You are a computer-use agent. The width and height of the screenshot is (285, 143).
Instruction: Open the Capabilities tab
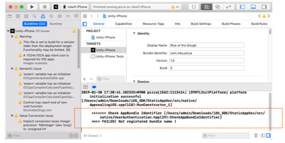[123, 24]
